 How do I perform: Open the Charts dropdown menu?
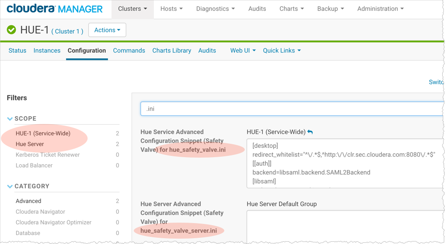click(292, 9)
